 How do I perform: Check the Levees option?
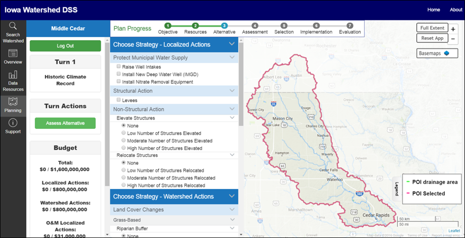click(119, 100)
